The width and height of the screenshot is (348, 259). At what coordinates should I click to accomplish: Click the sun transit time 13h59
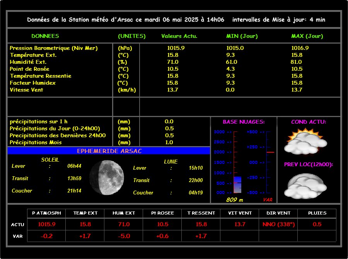pyautogui.click(x=74, y=179)
